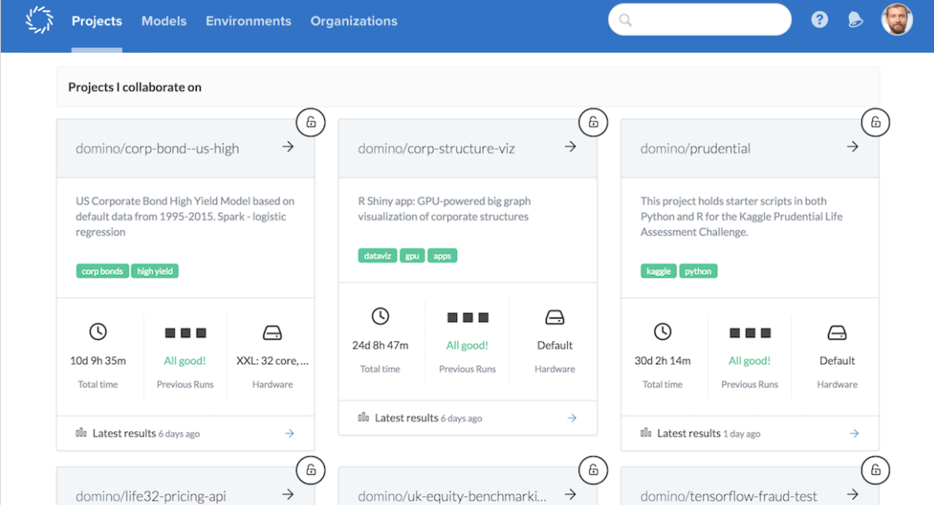Select the 'kaggle' tag

[x=659, y=272]
